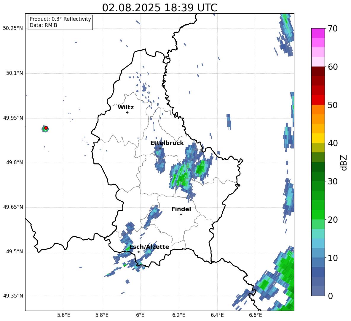Click the 'Data: RMIB' text
Viewport: 351px width, 321px height.
click(43, 25)
